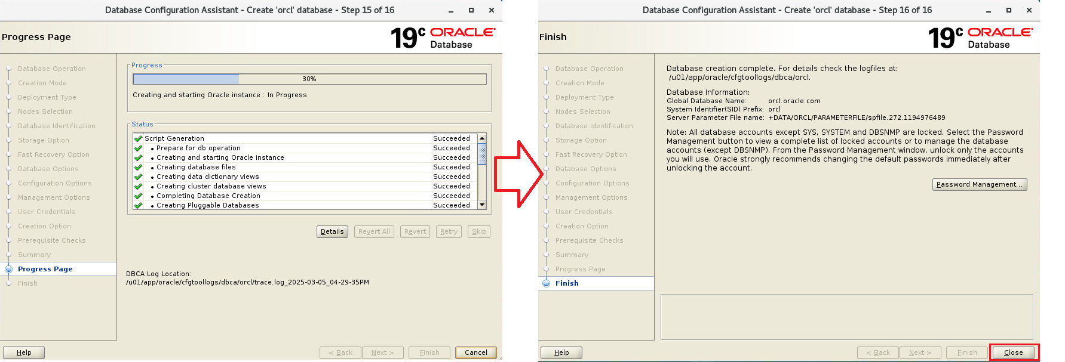Select Database Options step in right window
The width and height of the screenshot is (1065, 362).
(586, 169)
